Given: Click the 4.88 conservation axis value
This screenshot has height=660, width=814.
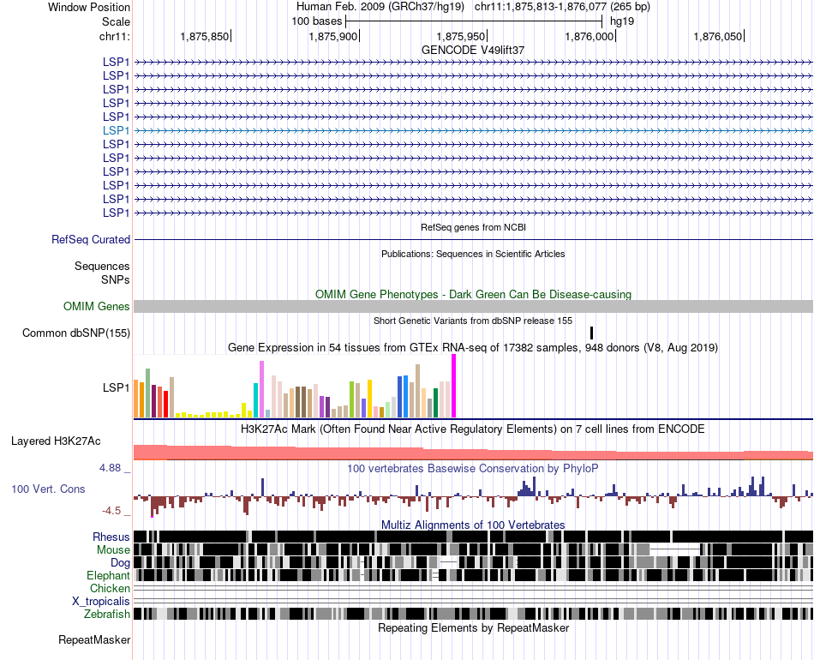Looking at the screenshot, I should pyautogui.click(x=110, y=467).
